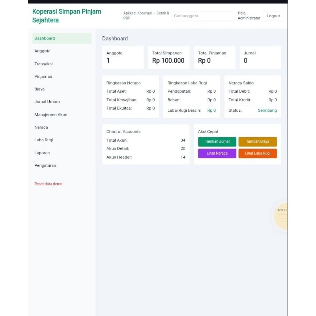Screen dimensions: 316x316
Task: Click the Jurnal count card
Action: tap(260, 57)
